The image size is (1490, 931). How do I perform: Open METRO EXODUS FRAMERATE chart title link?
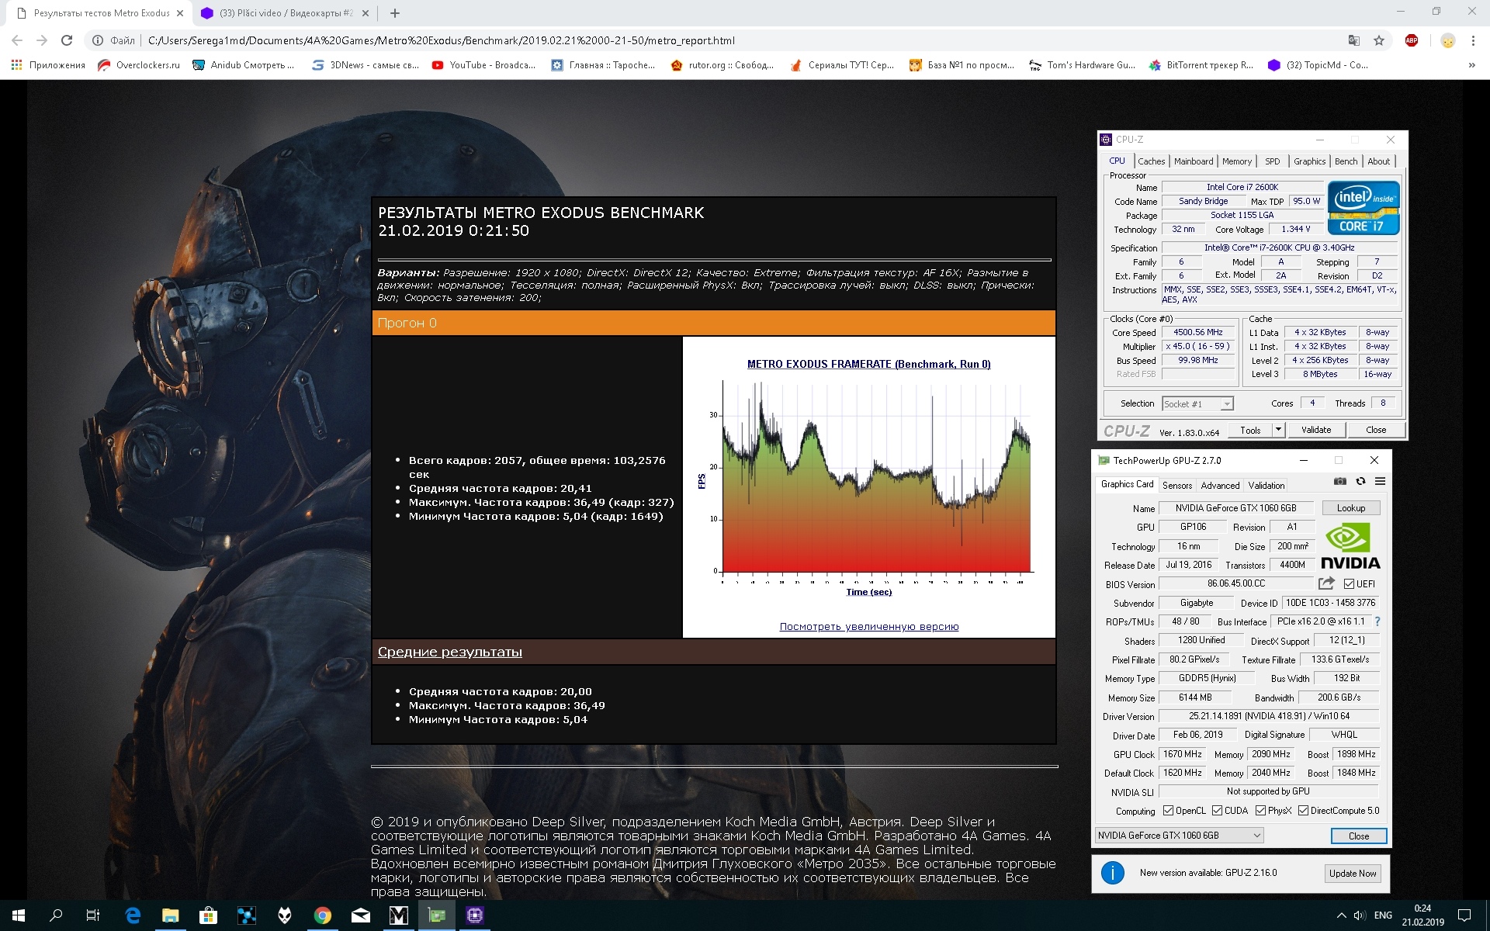pyautogui.click(x=868, y=364)
